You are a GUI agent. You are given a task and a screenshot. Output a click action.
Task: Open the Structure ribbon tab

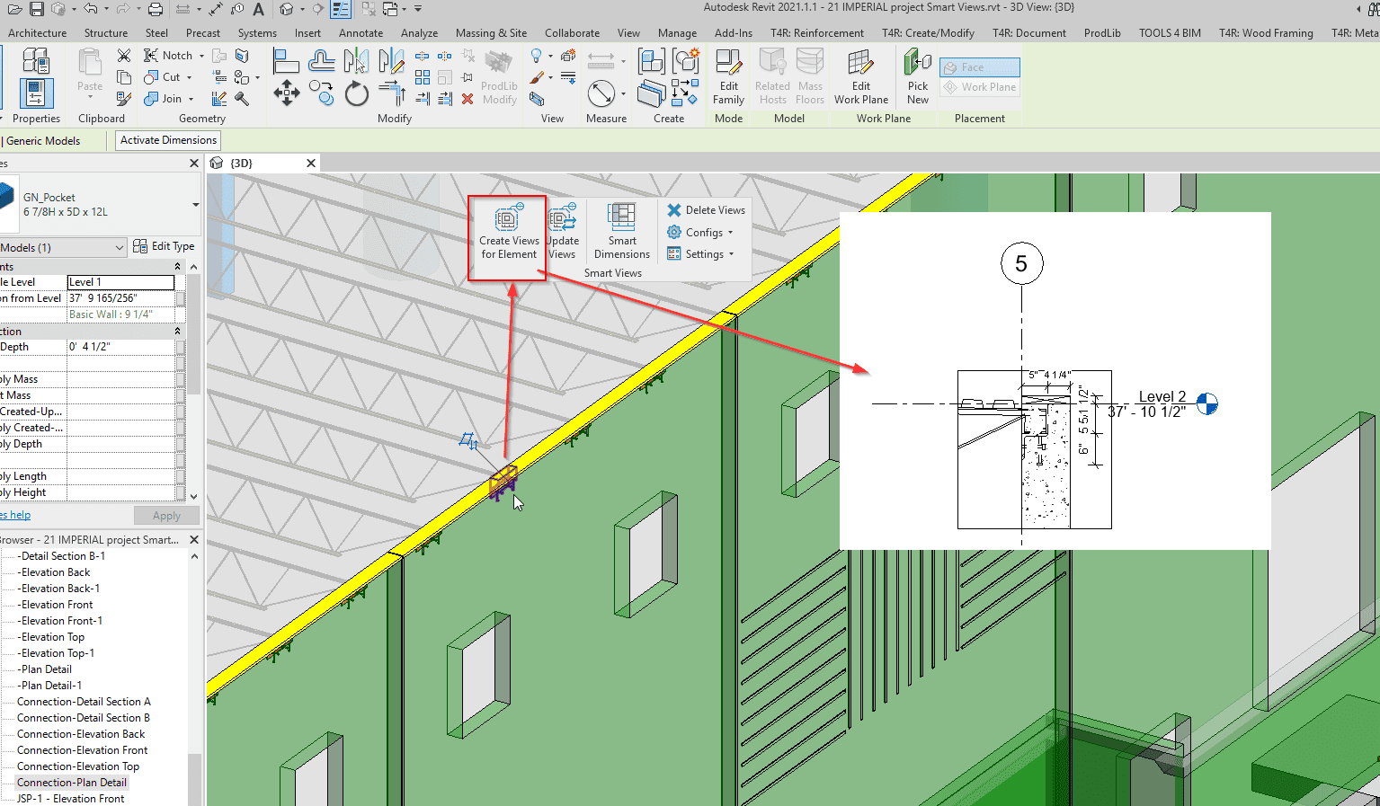(106, 33)
